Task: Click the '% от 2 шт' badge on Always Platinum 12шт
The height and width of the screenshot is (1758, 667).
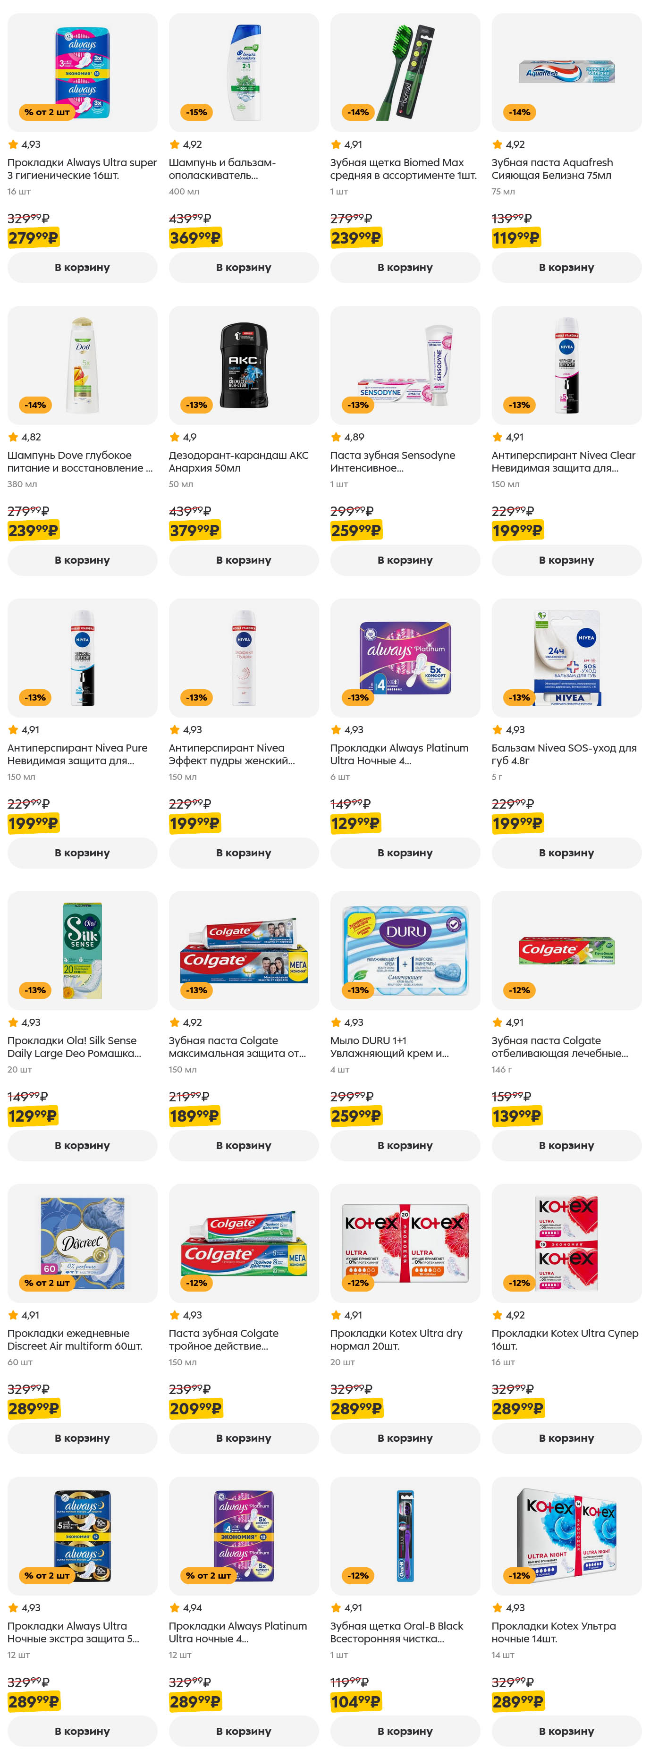Action: coord(208,1576)
